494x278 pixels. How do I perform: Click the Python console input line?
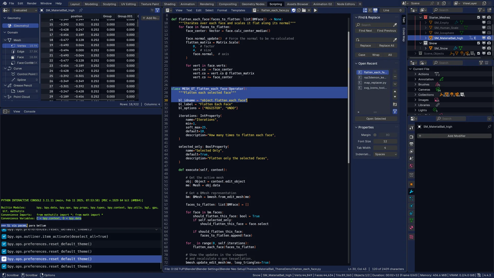[x=81, y=225]
